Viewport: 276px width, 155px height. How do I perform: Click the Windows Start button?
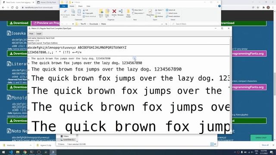(x=3, y=152)
